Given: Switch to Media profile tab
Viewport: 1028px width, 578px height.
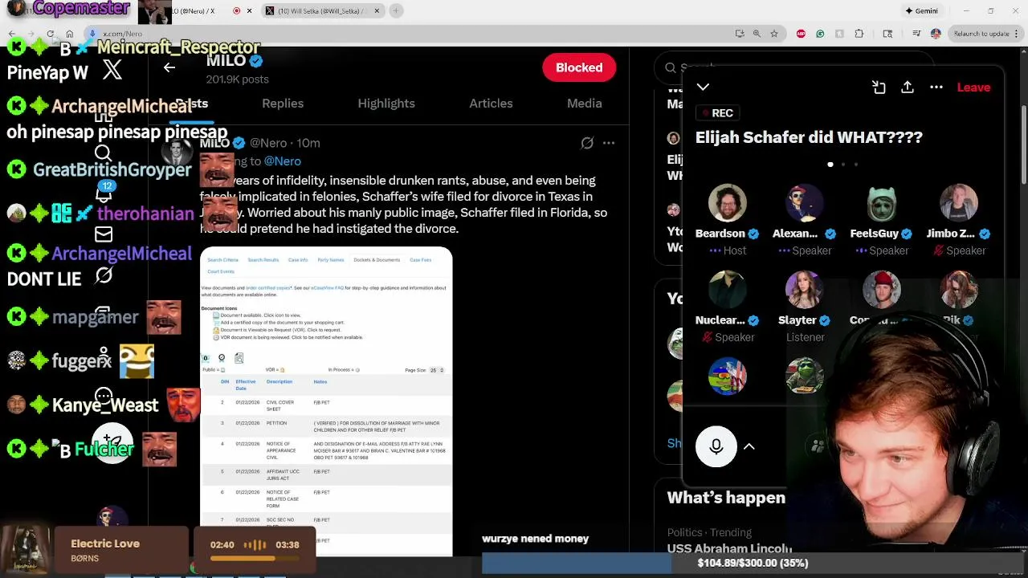Looking at the screenshot, I should [x=585, y=103].
